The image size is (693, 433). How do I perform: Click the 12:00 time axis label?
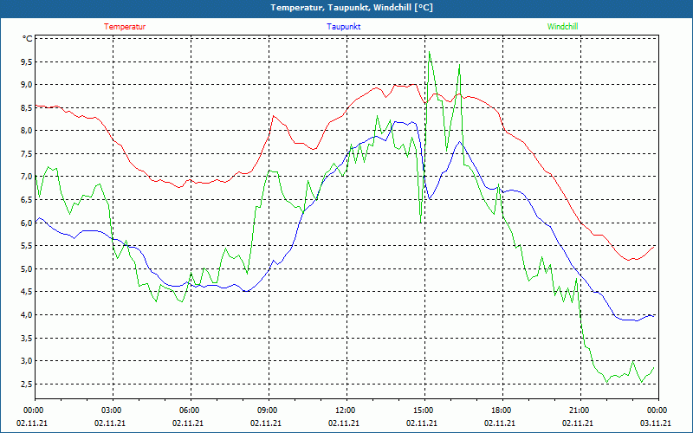point(344,410)
